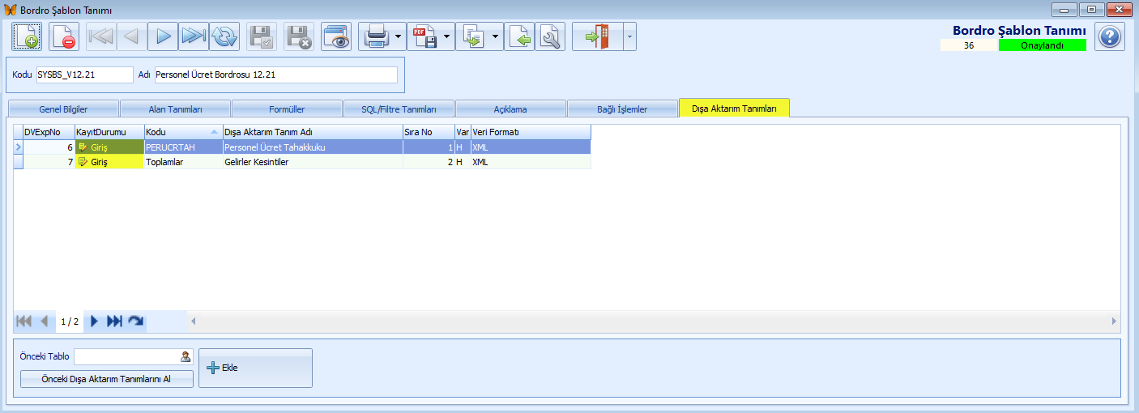
Task: Click the printer icon
Action: pos(377,37)
